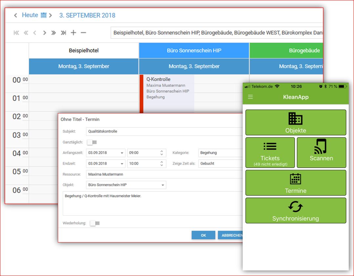Start Synchronisierung in KleanApp
Image resolution: width=354 pixels, height=276 pixels.
[296, 211]
